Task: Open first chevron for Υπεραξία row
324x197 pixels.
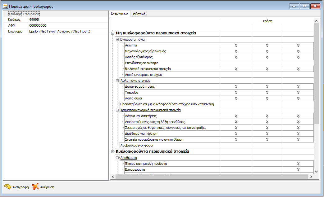Action: [x=236, y=92]
